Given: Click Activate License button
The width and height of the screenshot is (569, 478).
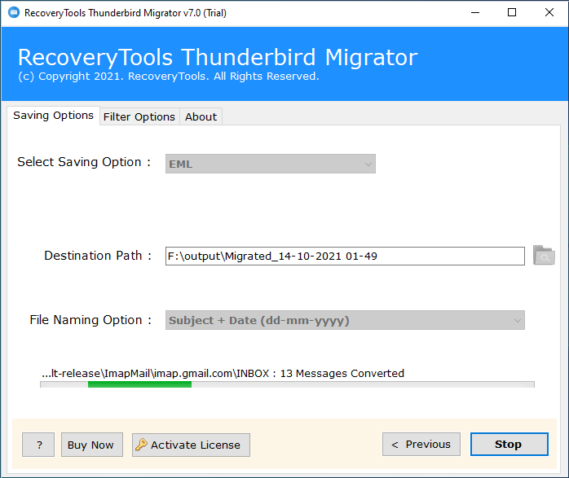Looking at the screenshot, I should pyautogui.click(x=191, y=445).
